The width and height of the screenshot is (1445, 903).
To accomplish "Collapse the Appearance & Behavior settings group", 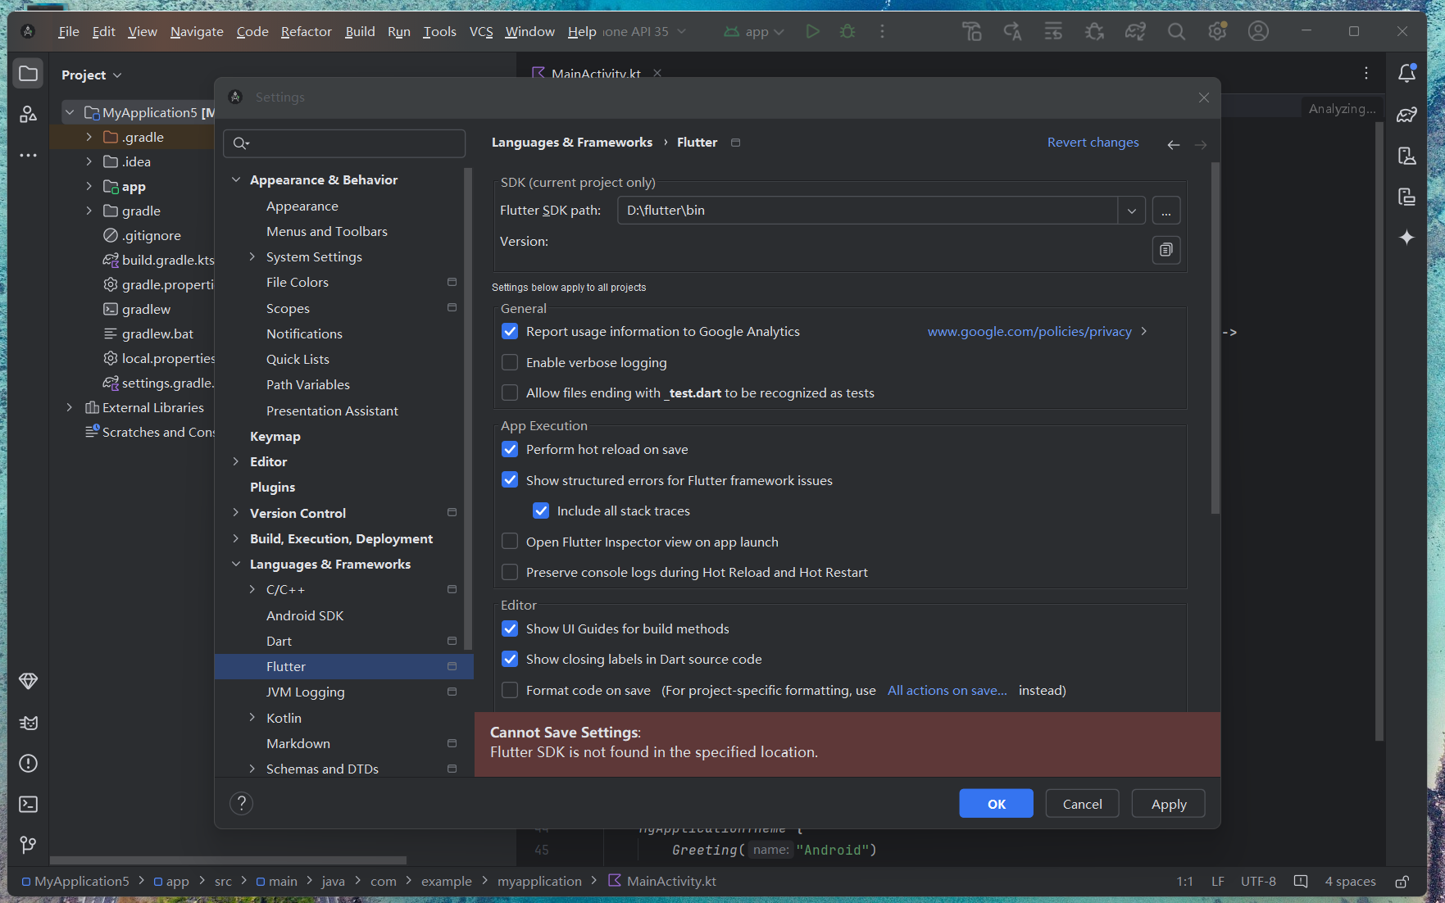I will [x=236, y=179].
